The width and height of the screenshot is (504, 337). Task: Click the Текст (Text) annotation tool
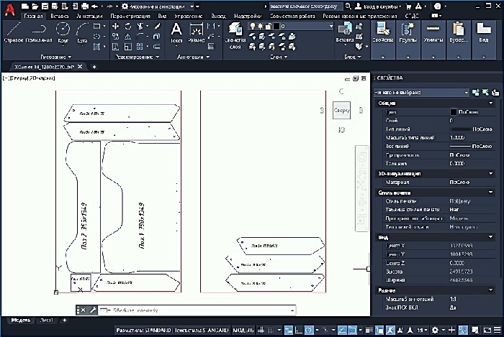pos(176,32)
